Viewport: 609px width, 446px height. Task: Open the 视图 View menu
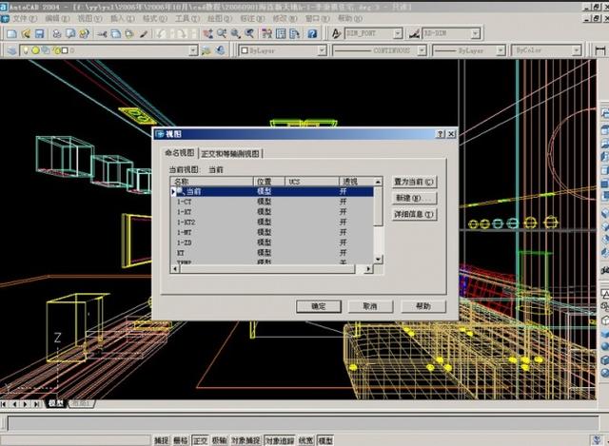coord(89,19)
